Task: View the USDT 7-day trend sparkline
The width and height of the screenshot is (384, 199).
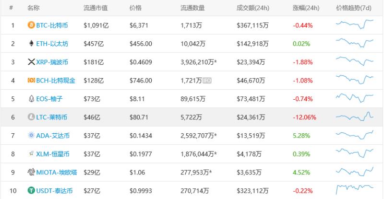Action: tap(355, 189)
